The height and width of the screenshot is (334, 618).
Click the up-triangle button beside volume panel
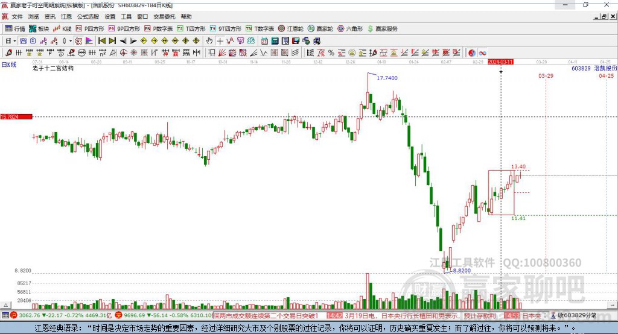click(5, 305)
